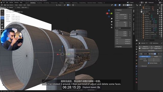Hide Empty.002 via its eye icon
Image resolution: width=163 pixels, height=92 pixels.
(x=160, y=8)
